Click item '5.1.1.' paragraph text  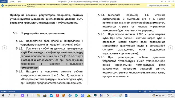tap(49, 43)
